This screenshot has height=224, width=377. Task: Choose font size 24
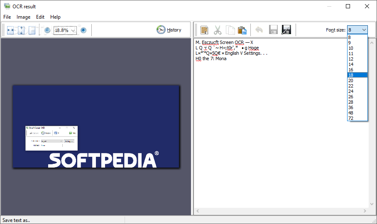click(x=357, y=91)
